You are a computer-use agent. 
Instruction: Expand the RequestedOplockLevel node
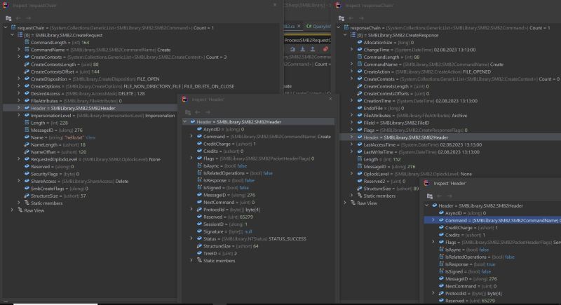(x=19, y=159)
